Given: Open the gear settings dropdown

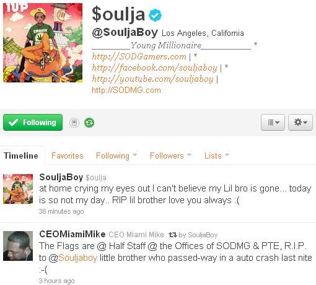Looking at the screenshot, I should (x=301, y=122).
